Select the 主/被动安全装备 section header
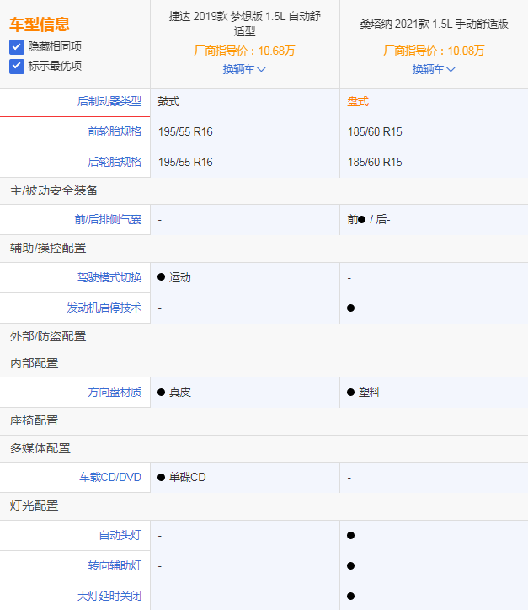Viewport: 528px width, 610px height. click(54, 190)
